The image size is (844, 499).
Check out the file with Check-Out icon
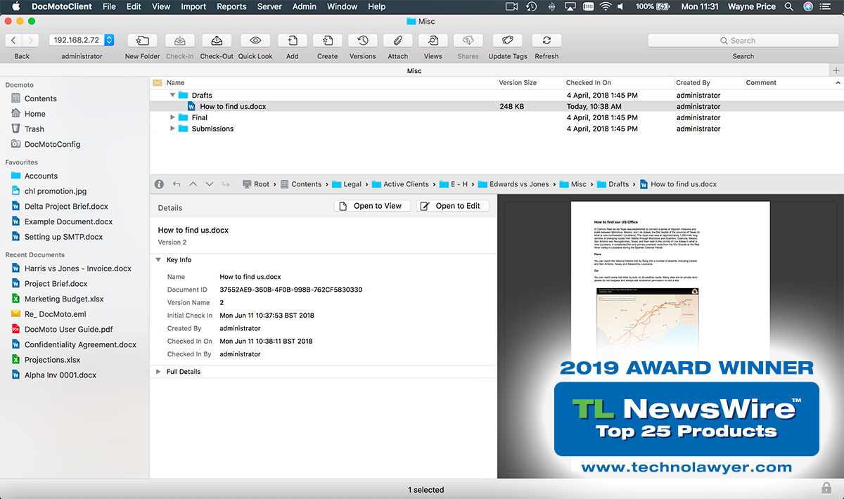[217, 41]
